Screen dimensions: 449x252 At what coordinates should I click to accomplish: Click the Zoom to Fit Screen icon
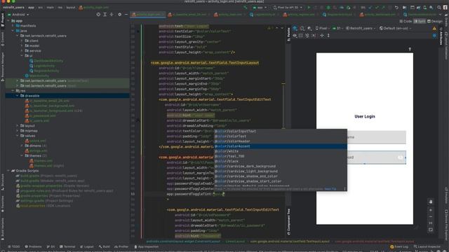[431, 230]
